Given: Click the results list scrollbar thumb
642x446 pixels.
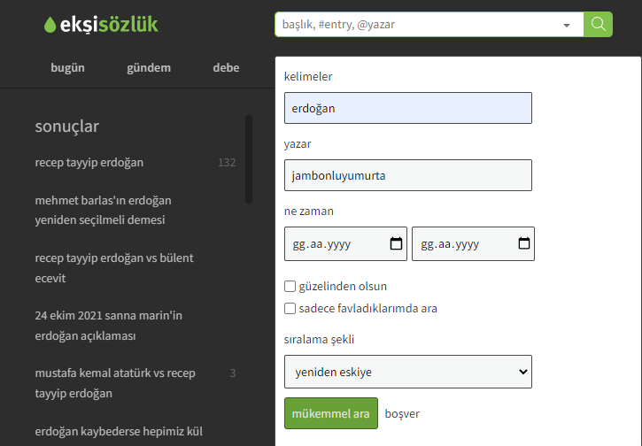Looking at the screenshot, I should tap(249, 159).
